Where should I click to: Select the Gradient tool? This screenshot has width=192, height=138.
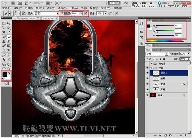point(9,45)
